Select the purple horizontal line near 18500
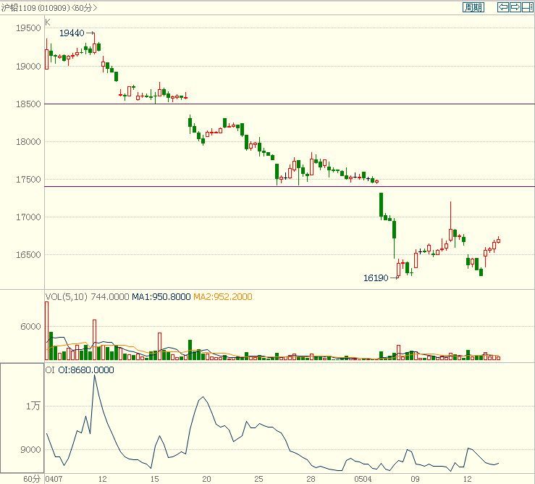Viewport: 535px width, 484px height. pyautogui.click(x=290, y=104)
